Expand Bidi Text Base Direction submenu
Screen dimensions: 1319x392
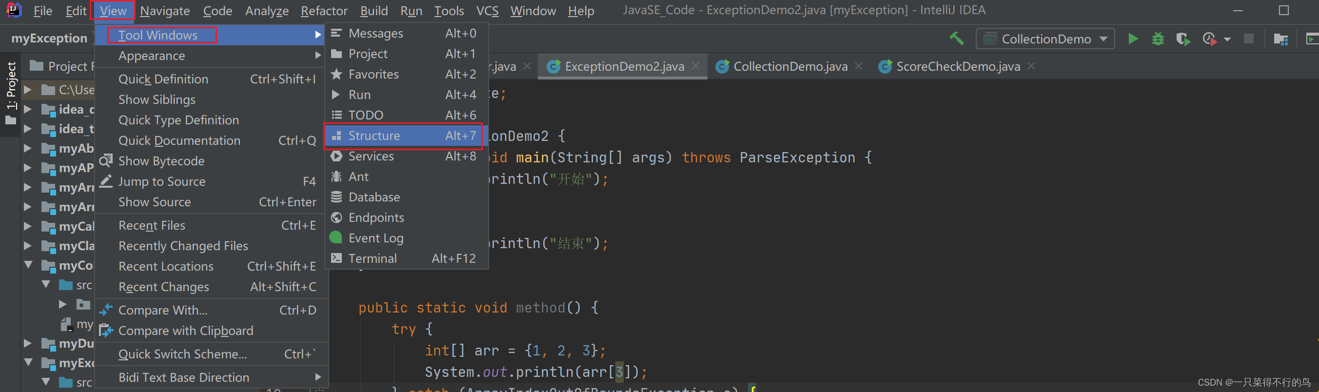211,378
